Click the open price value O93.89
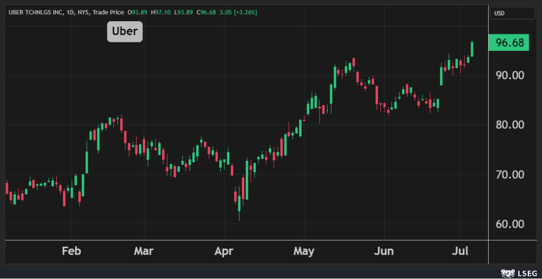542x279 pixels. tap(138, 12)
